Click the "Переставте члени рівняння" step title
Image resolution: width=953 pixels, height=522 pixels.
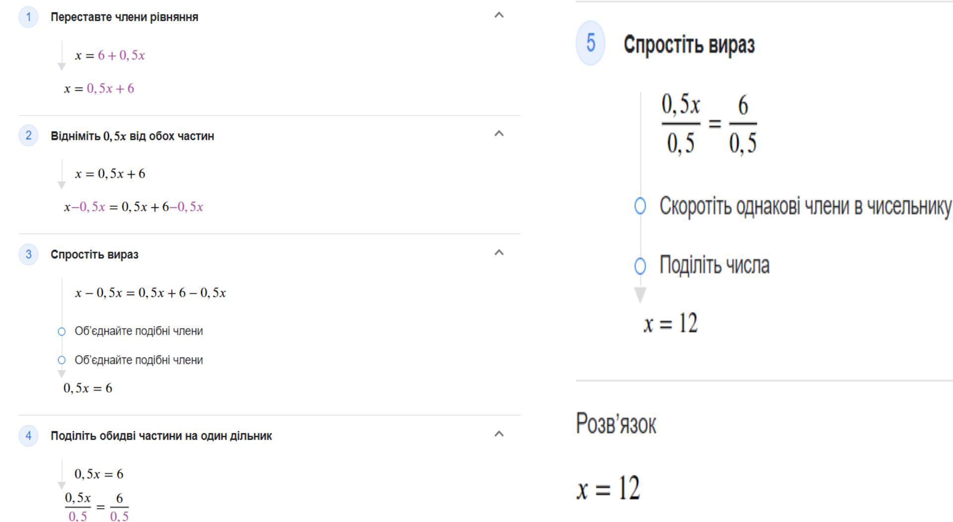tap(124, 17)
